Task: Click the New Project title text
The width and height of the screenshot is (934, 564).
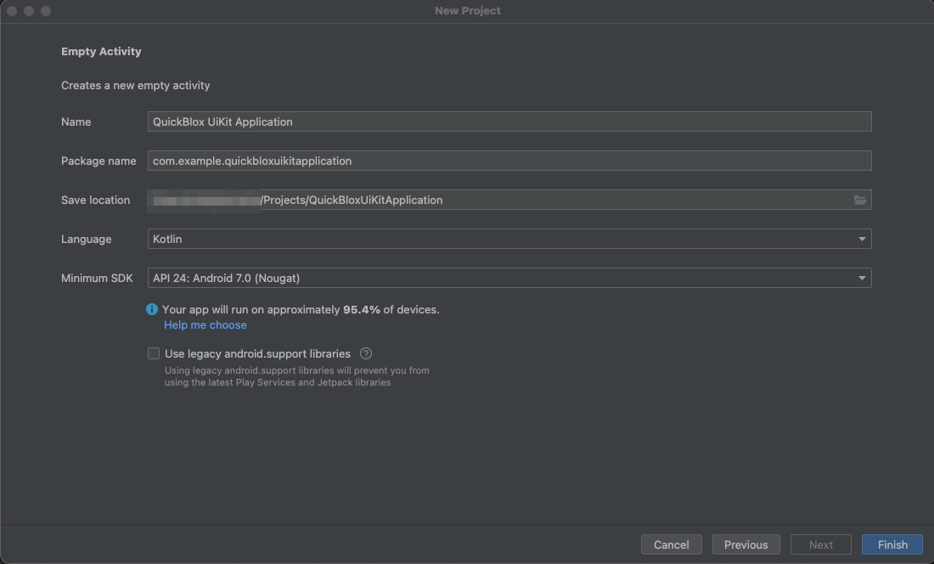Action: [x=468, y=11]
